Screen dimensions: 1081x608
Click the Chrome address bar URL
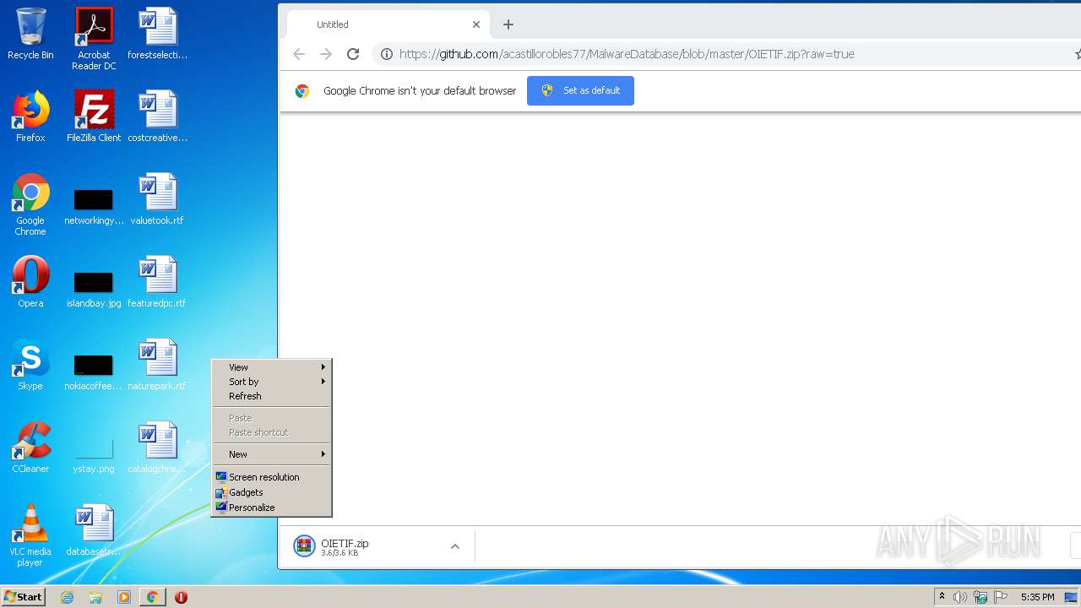(627, 54)
